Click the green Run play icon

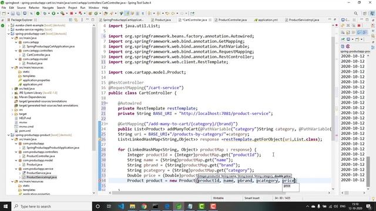click(x=53, y=13)
